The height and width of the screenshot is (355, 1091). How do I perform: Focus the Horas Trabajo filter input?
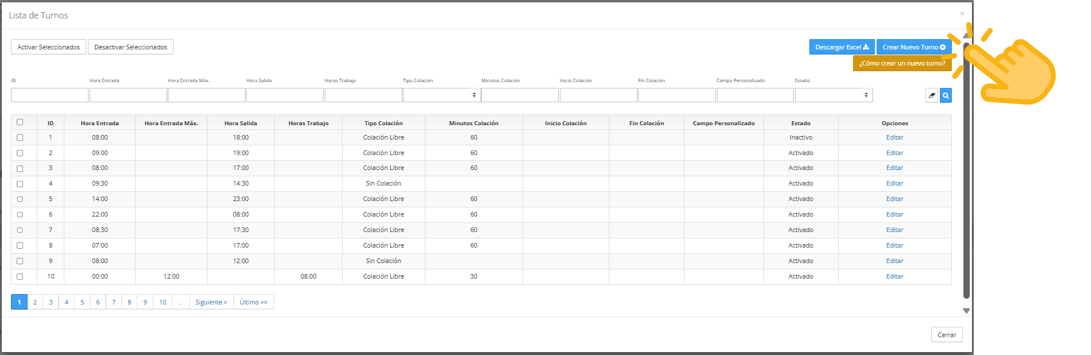tap(363, 95)
